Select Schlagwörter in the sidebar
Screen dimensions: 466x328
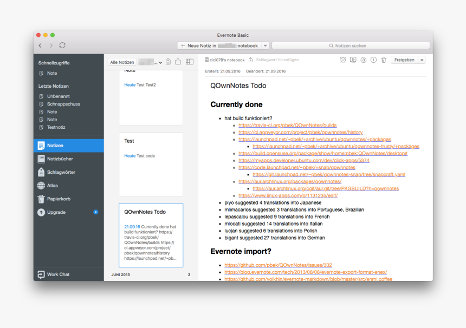click(61, 172)
